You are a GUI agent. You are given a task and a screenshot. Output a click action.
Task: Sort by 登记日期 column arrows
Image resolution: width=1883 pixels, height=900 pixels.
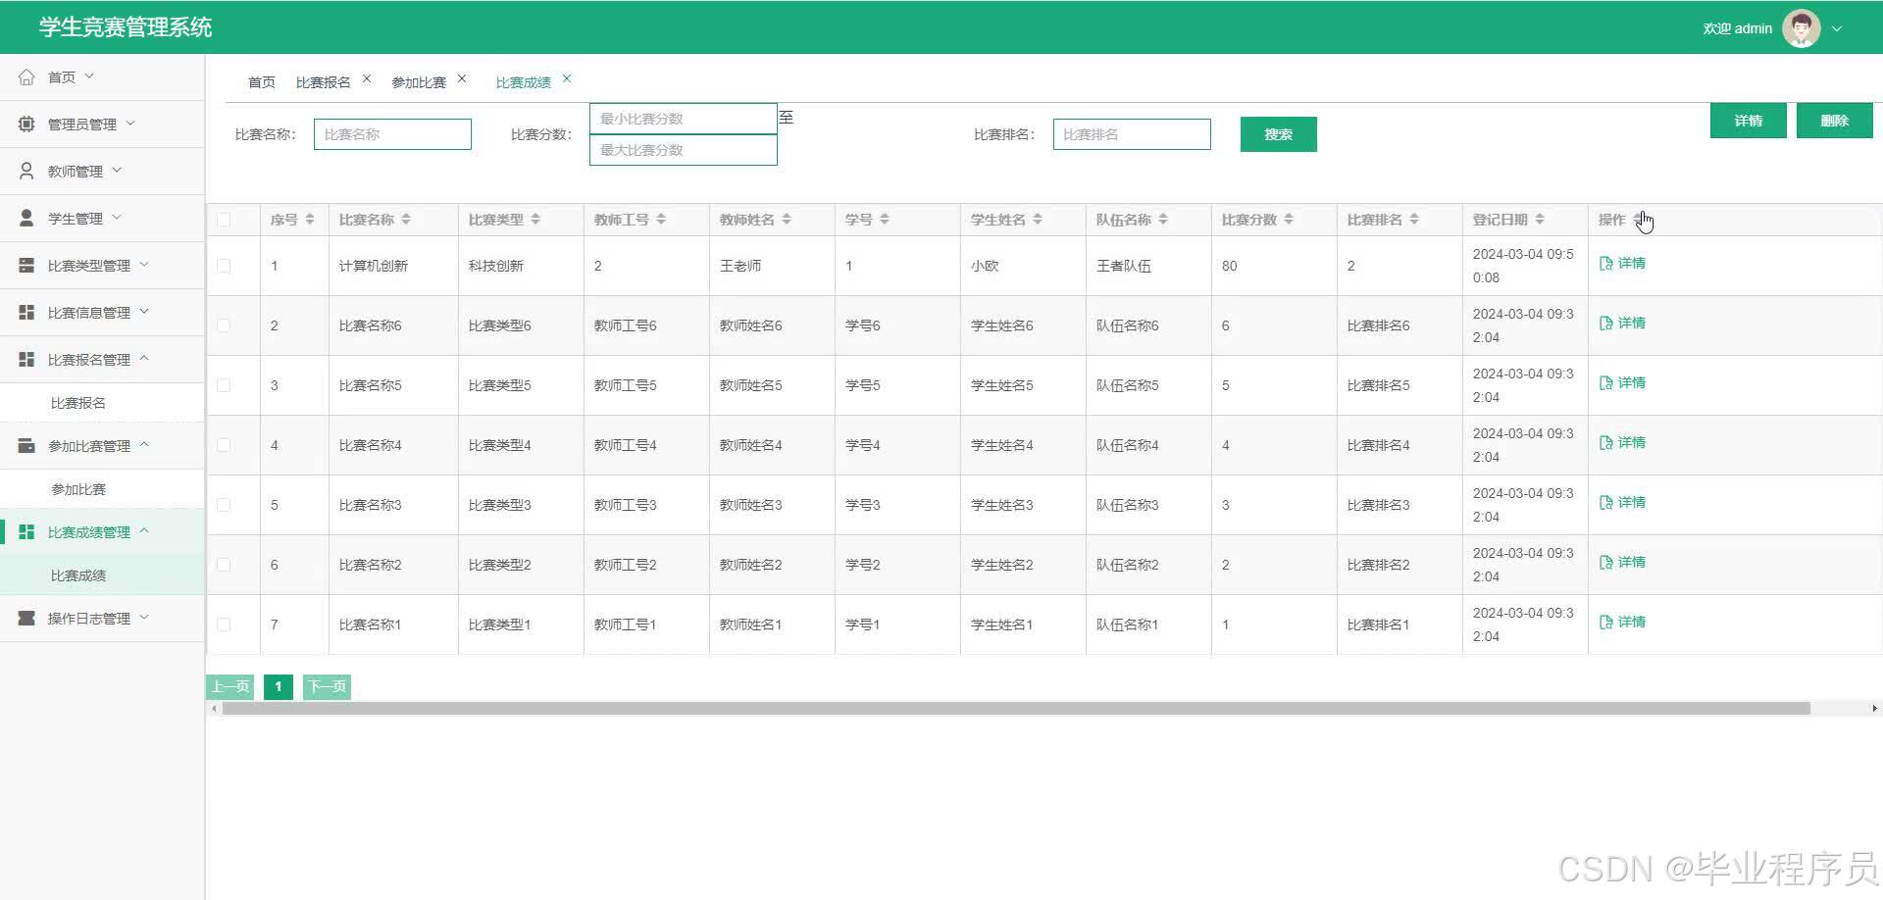click(x=1540, y=220)
